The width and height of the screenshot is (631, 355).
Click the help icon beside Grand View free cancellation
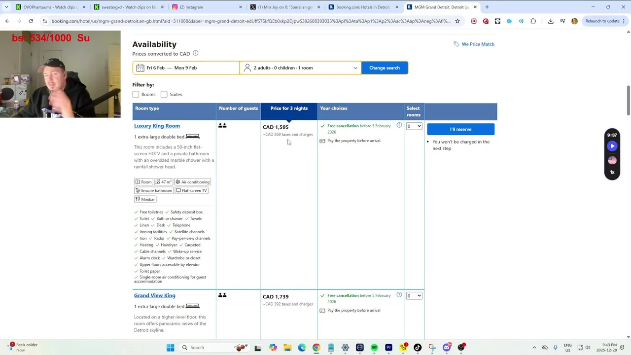[399, 295]
